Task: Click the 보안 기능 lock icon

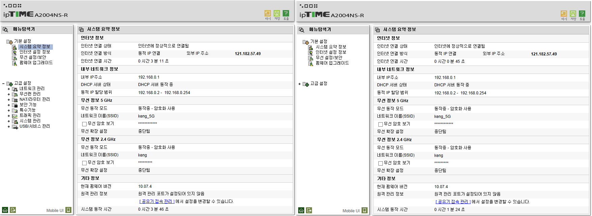Action: (x=15, y=105)
